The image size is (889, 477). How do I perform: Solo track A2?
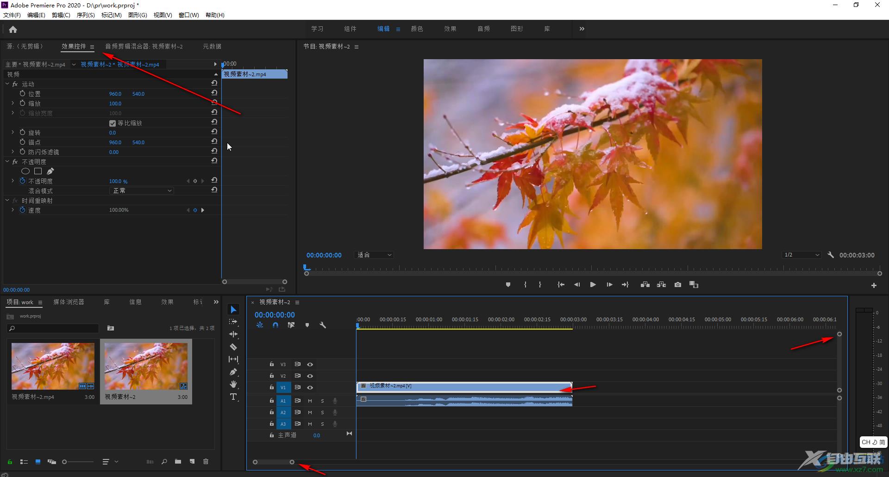pyautogui.click(x=322, y=412)
